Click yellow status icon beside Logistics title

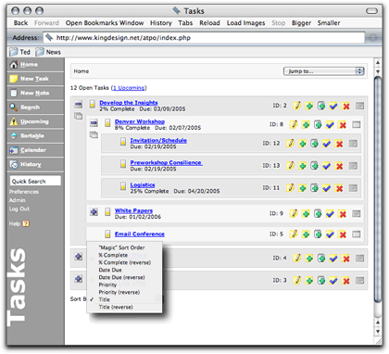coord(123,186)
